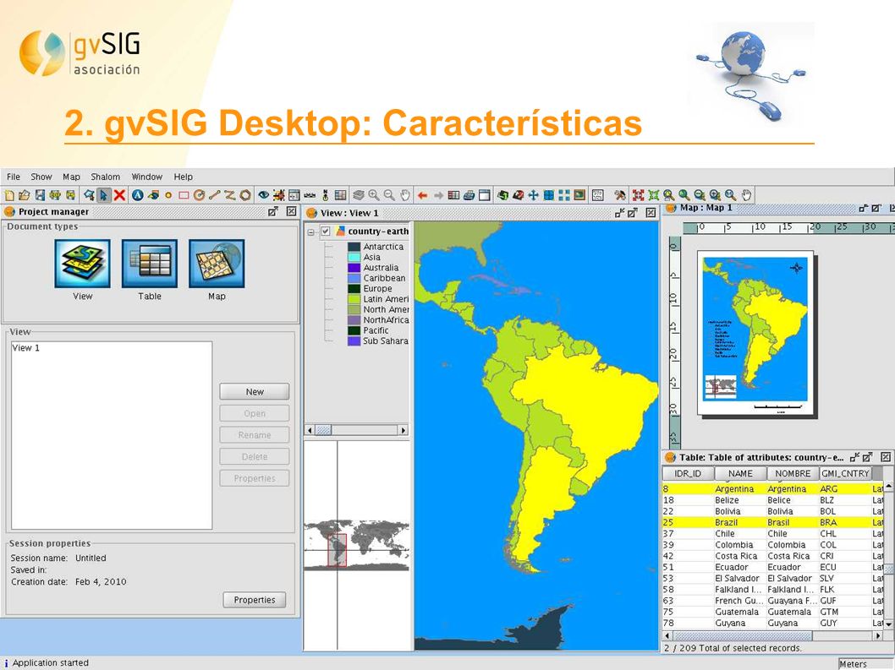This screenshot has height=670, width=895.
Task: Click the blue four-way move arrows icon
Action: [x=533, y=195]
